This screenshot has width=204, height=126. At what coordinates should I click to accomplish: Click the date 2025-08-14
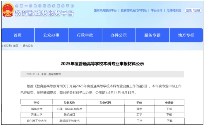[32, 74]
